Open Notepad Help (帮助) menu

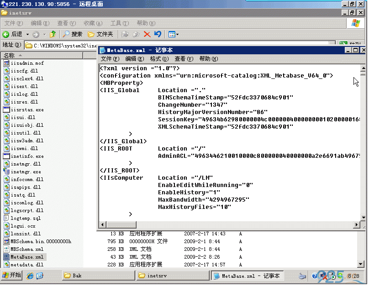point(209,59)
